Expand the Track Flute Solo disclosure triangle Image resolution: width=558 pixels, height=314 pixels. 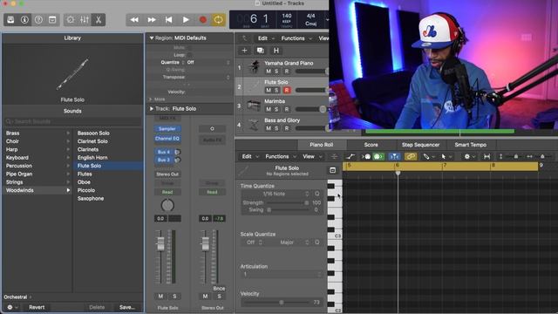(x=152, y=108)
